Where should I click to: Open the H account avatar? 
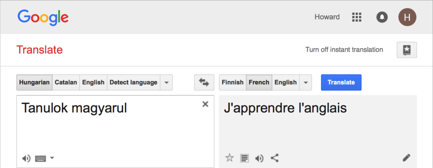tap(407, 17)
